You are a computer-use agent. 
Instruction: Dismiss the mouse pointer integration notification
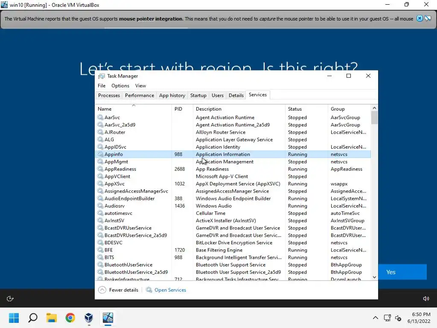(x=420, y=18)
